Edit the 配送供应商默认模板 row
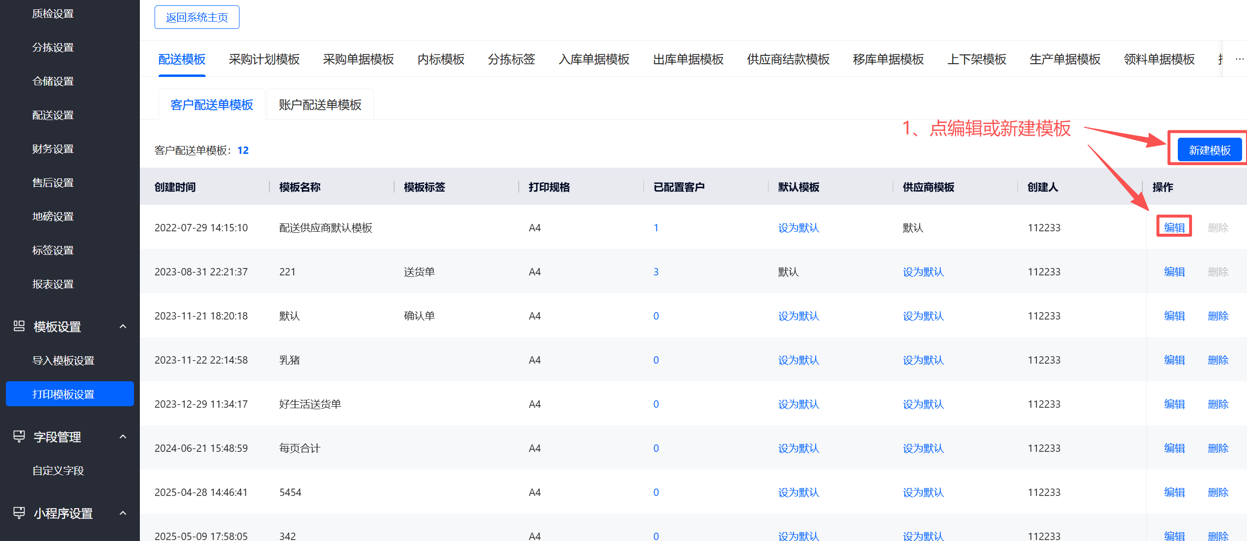Image resolution: width=1247 pixels, height=541 pixels. click(x=1174, y=227)
